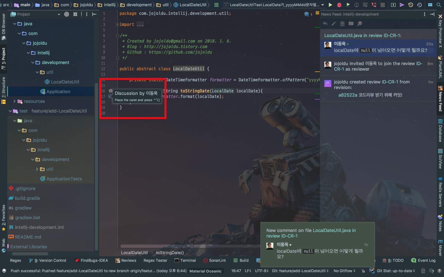The width and height of the screenshot is (444, 277).
Task: Run the current test configuration
Action: (x=330, y=5)
